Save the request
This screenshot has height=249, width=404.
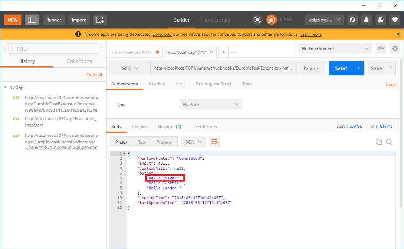(x=376, y=68)
